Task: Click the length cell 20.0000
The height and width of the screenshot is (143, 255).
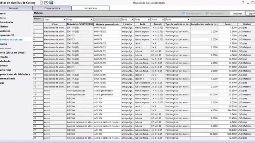Action: coord(204,134)
